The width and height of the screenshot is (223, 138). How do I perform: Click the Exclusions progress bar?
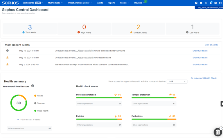[x=154, y=119]
